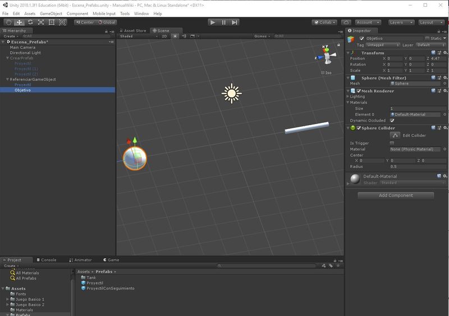Screen dimensions: 449x316
Task: Open the cloud services button
Action: tap(346, 22)
